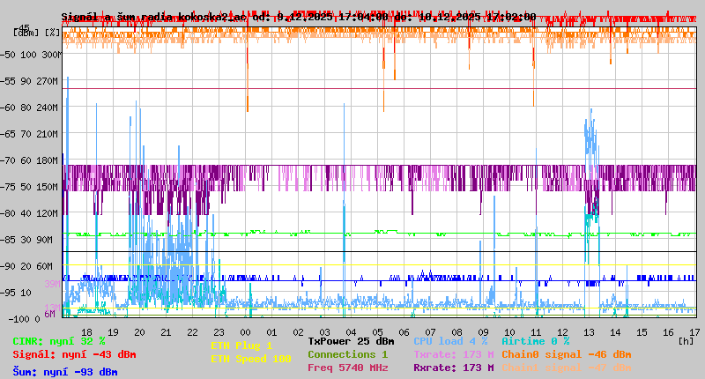Click hour "14" on the time axis
Viewport: 705px width, 379px height.
(615, 332)
